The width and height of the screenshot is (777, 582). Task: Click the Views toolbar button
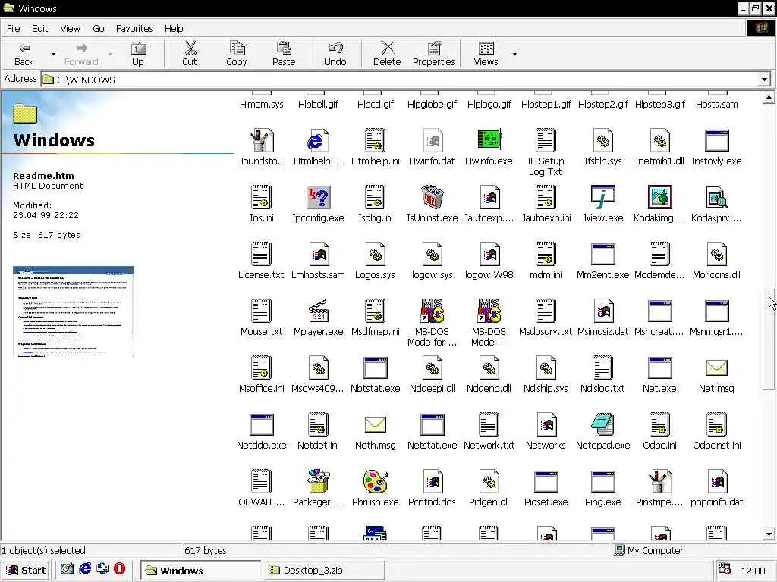click(486, 54)
